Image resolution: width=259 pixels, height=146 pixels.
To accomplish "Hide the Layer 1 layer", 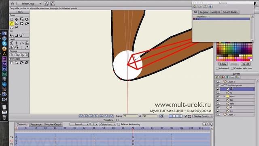I will (218, 114).
